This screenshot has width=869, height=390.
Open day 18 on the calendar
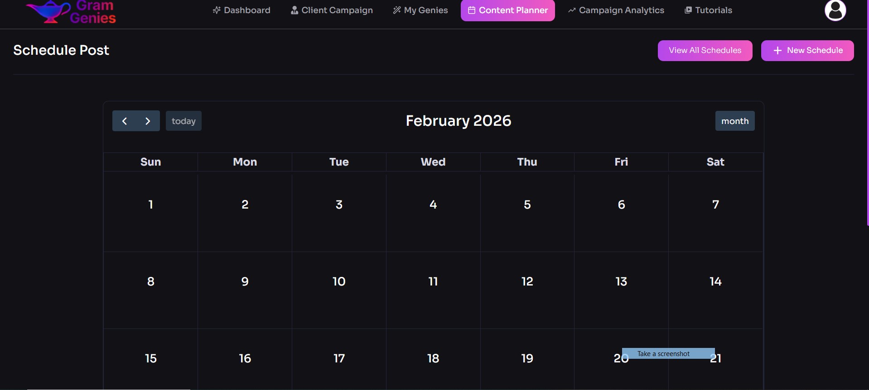pos(433,360)
